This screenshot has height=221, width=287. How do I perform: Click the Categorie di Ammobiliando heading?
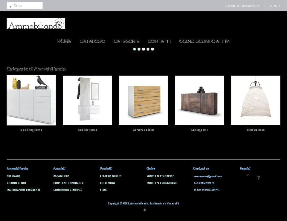pyautogui.click(x=36, y=69)
